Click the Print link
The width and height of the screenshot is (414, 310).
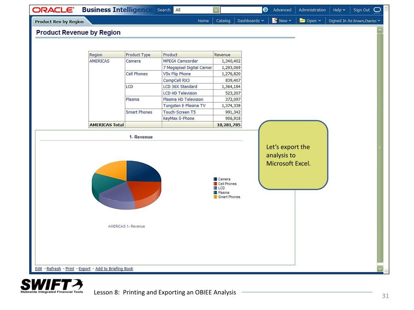[x=70, y=268]
